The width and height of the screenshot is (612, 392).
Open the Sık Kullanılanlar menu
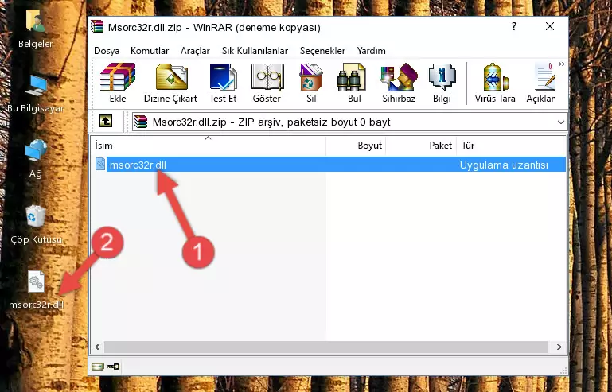click(255, 51)
